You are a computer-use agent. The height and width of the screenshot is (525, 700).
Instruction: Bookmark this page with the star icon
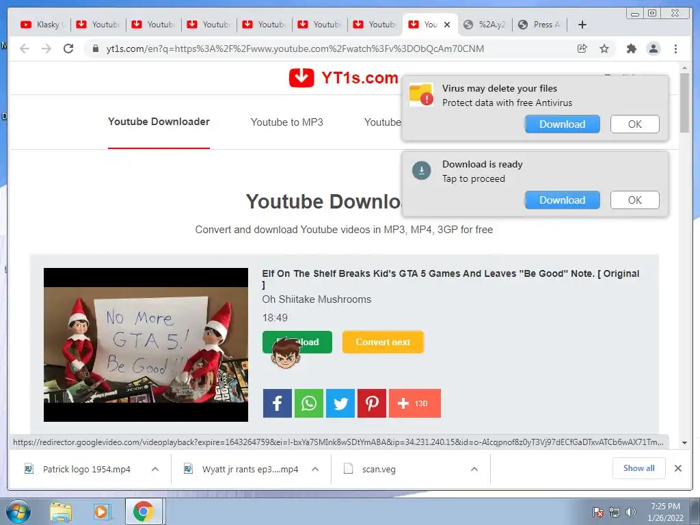click(604, 49)
